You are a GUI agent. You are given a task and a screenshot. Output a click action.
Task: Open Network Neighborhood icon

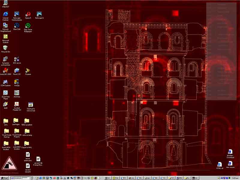point(5,25)
